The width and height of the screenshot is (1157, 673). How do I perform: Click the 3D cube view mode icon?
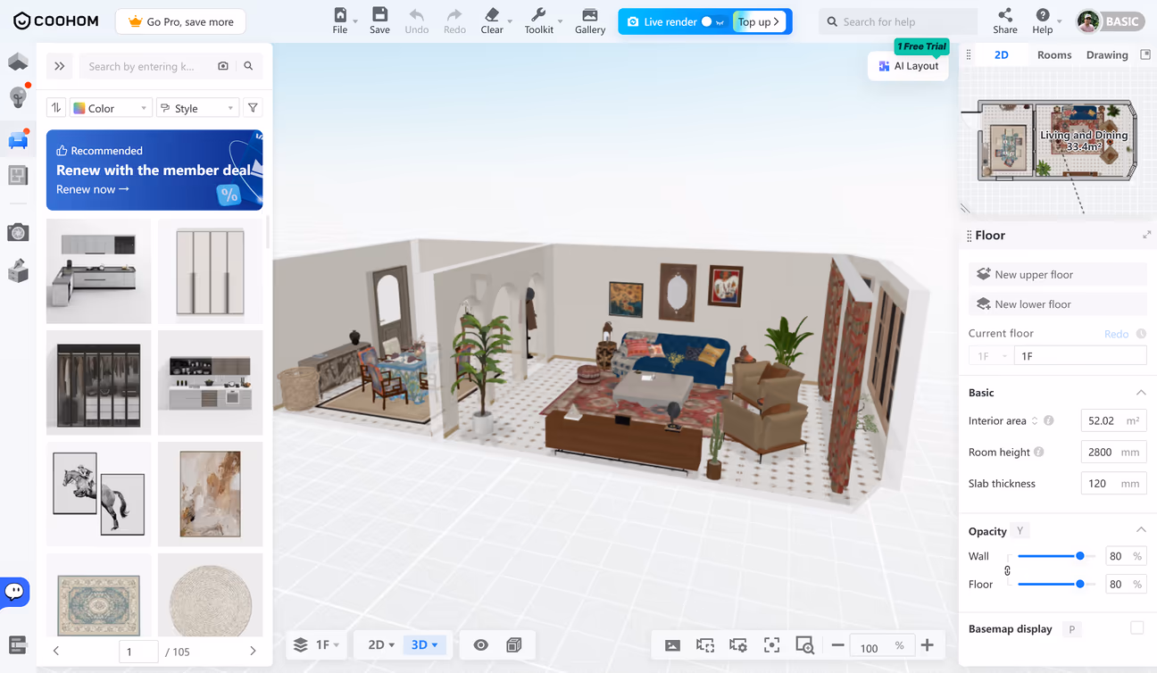(x=513, y=644)
